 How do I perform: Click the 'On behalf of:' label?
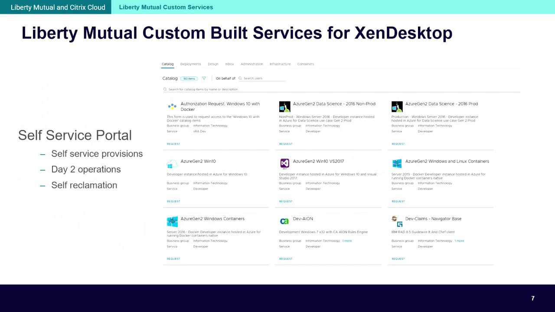point(226,78)
